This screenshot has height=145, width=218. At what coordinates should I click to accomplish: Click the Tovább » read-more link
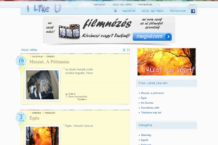coord(82,99)
